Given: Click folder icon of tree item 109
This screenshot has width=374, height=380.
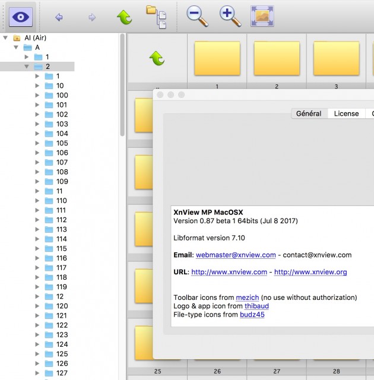Looking at the screenshot, I should click(49, 182).
